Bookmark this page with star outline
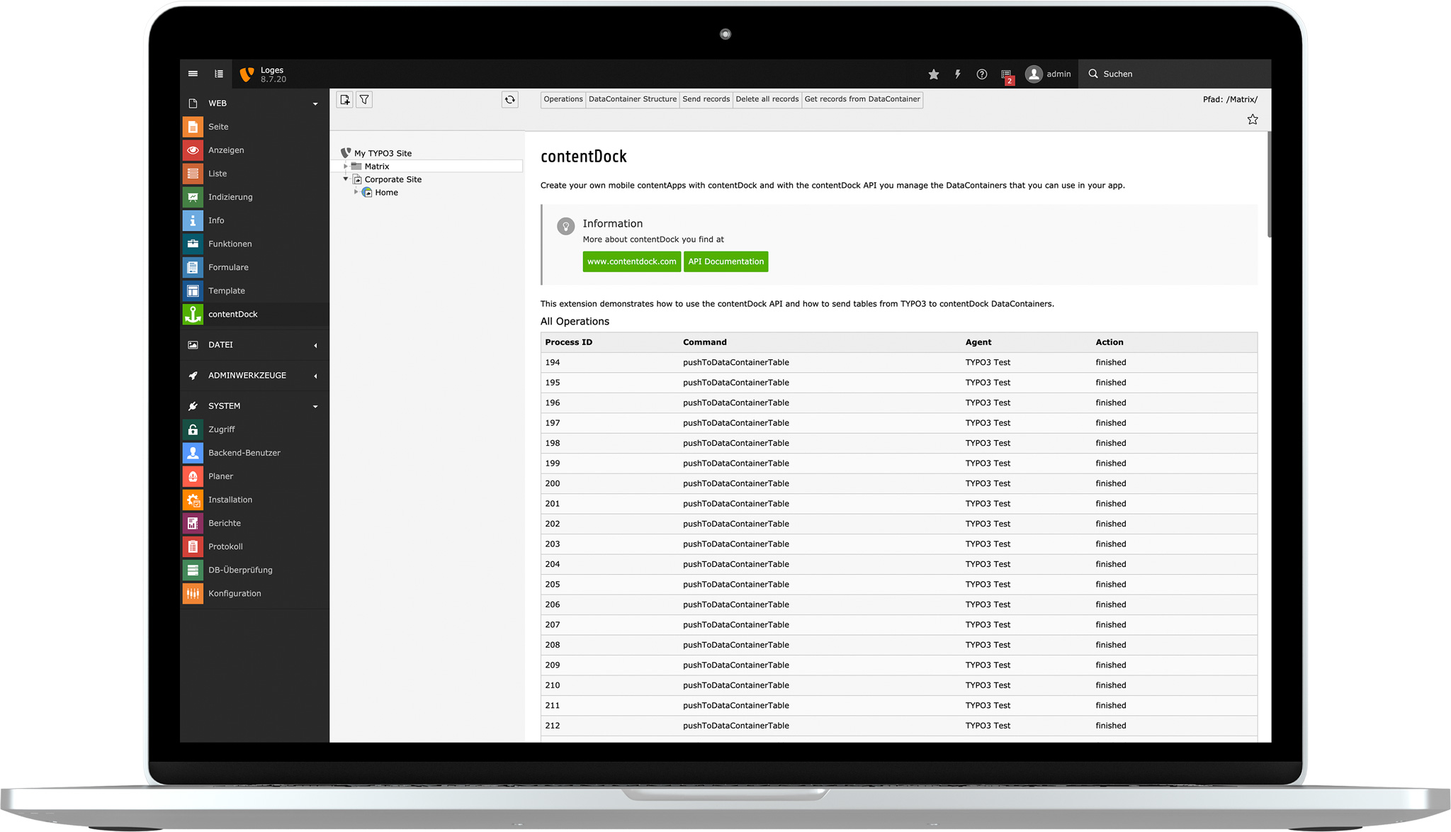This screenshot has width=1451, height=832. 1253,120
